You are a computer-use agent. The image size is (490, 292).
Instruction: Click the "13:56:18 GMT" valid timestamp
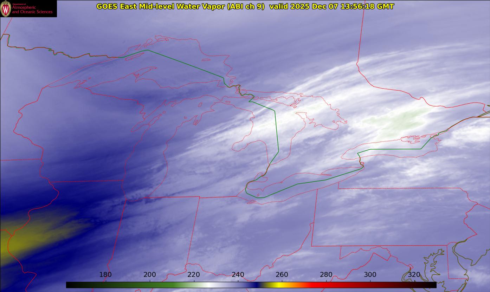(367, 6)
